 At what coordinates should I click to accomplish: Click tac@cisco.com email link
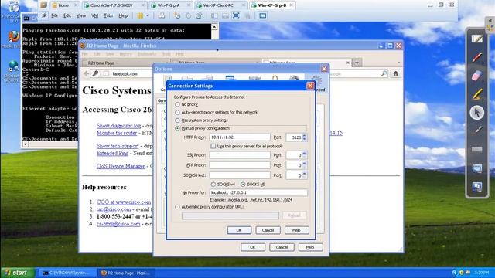[114, 209]
